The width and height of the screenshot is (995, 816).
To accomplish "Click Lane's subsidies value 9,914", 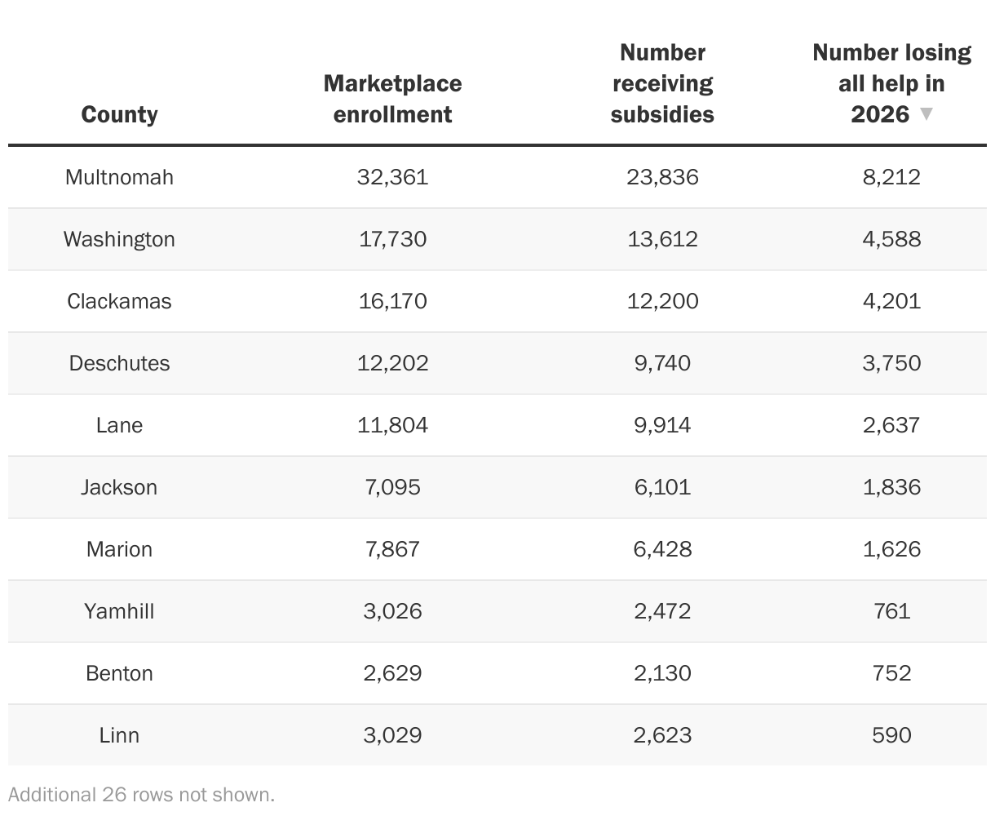I will point(662,425).
